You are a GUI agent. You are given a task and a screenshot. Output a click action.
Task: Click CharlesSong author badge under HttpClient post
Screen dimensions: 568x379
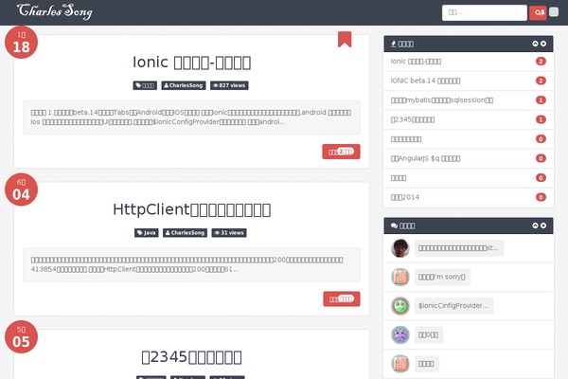pyautogui.click(x=185, y=233)
